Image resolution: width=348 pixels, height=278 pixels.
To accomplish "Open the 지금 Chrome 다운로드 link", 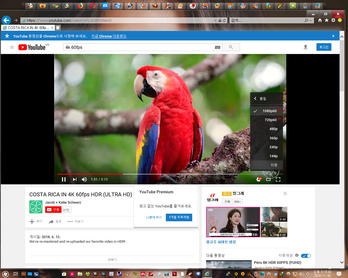I will [x=109, y=36].
